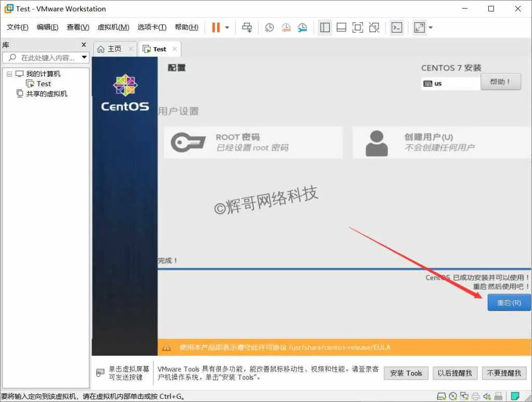Click the 安装 Tools button
The image size is (532, 402).
[x=406, y=373]
